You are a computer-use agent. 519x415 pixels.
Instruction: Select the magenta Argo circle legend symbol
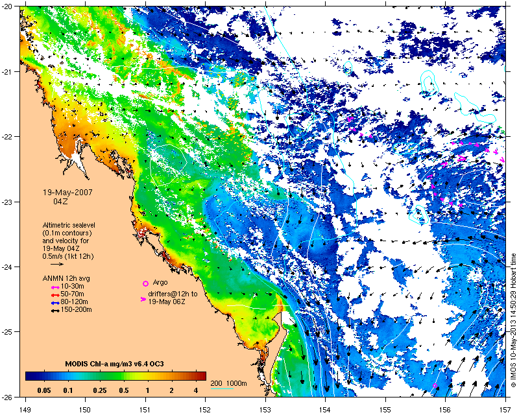pyautogui.click(x=145, y=283)
